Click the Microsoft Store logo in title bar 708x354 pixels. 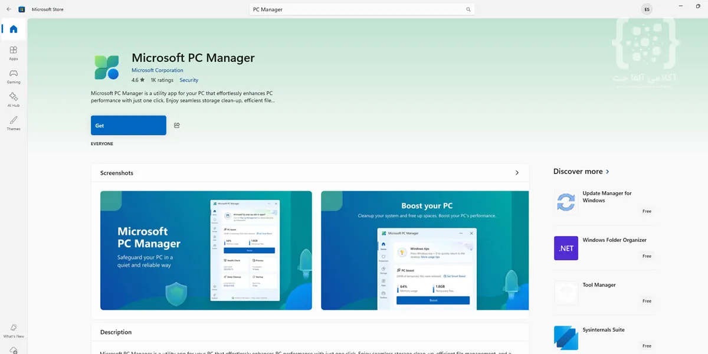coord(22,9)
